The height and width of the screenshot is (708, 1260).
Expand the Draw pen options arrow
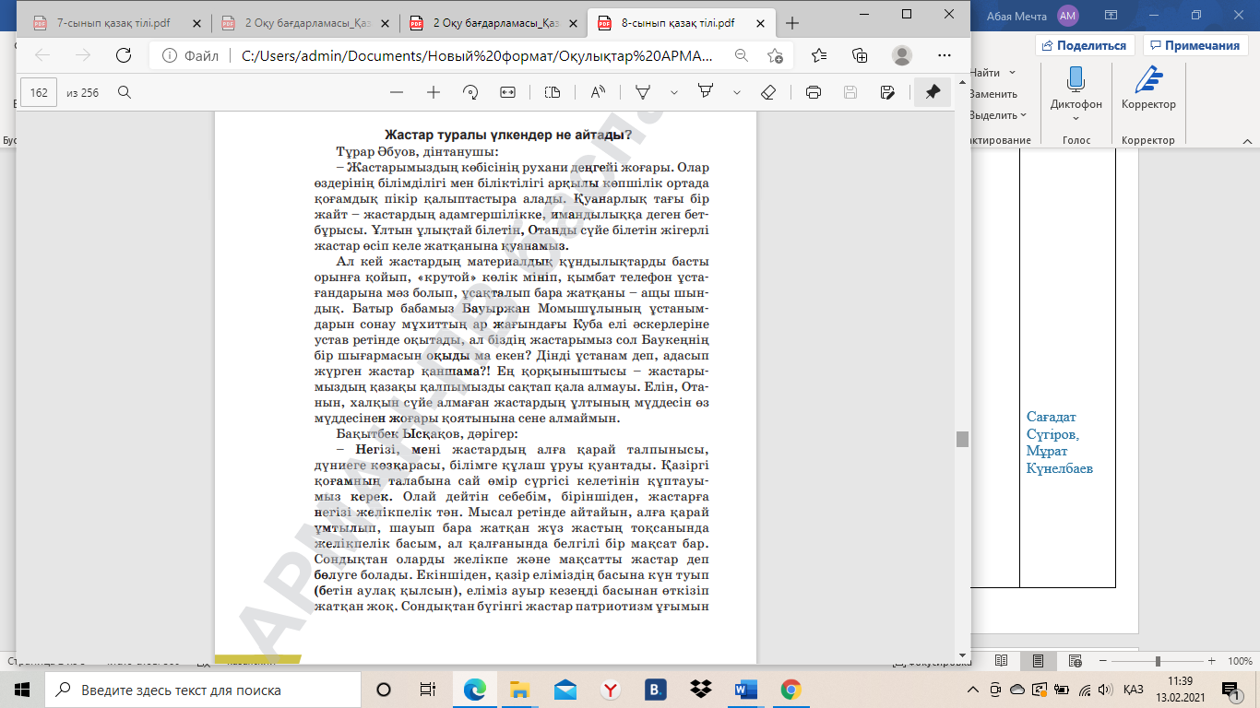point(674,92)
